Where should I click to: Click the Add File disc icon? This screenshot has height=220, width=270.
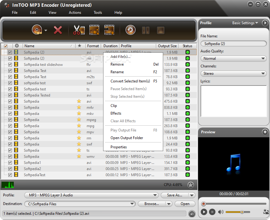point(37,30)
